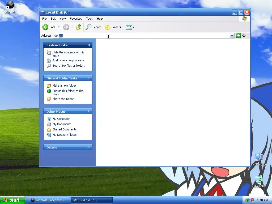Image resolution: width=272 pixels, height=204 pixels.
Task: Open the Search magnifier tool
Action: (93, 27)
